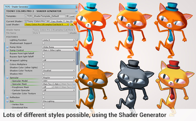Open Roughness Mask Off dropdown

(48, 87)
